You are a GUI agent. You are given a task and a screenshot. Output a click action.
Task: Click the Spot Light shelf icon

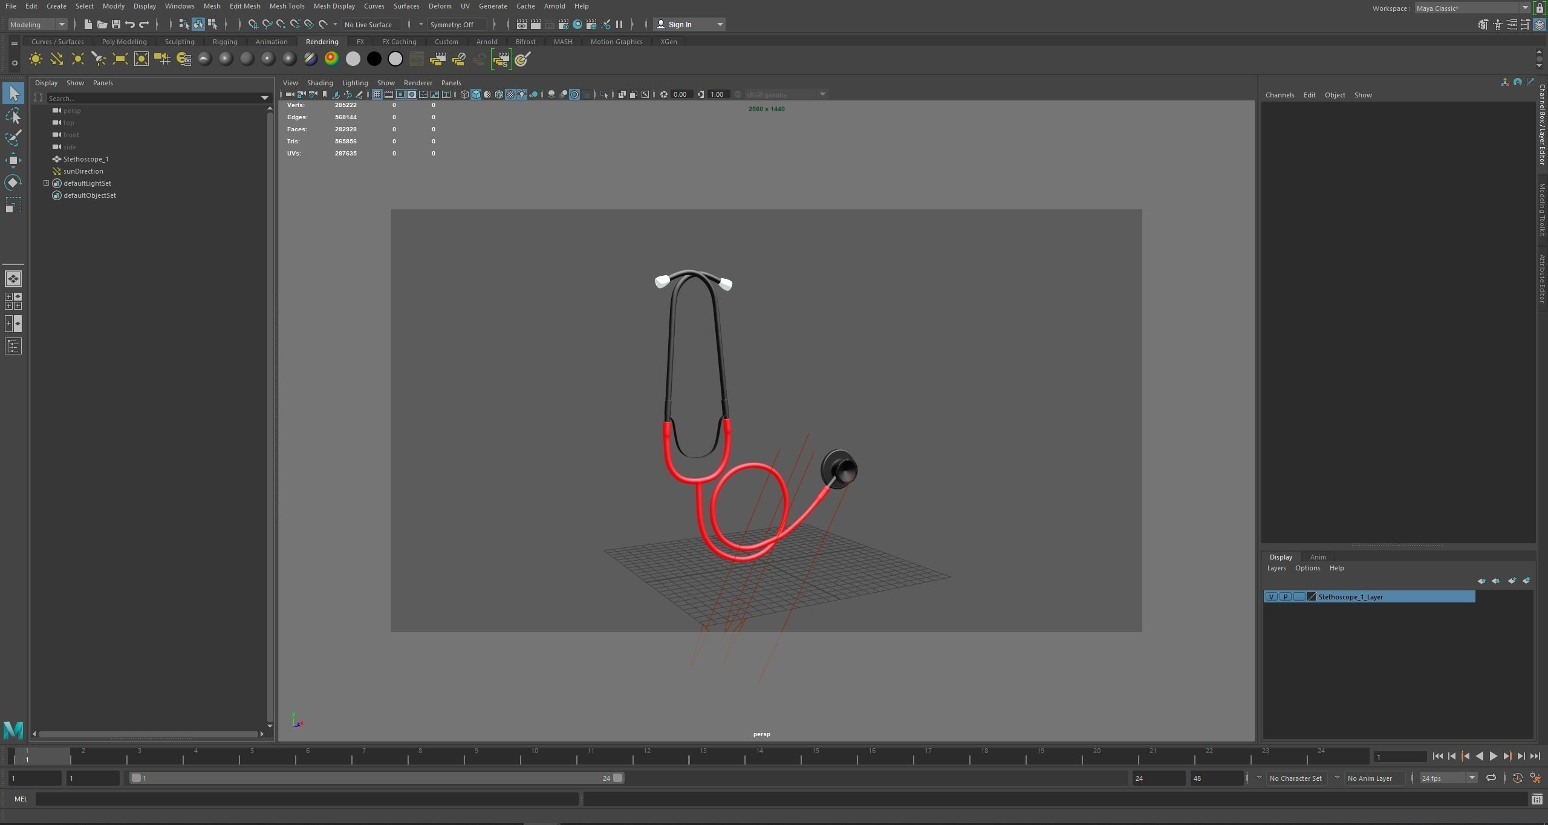click(99, 59)
